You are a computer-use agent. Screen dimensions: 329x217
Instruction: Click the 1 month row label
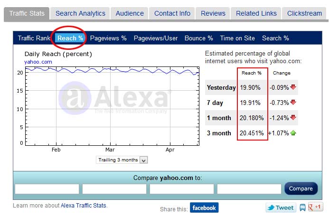(219, 118)
